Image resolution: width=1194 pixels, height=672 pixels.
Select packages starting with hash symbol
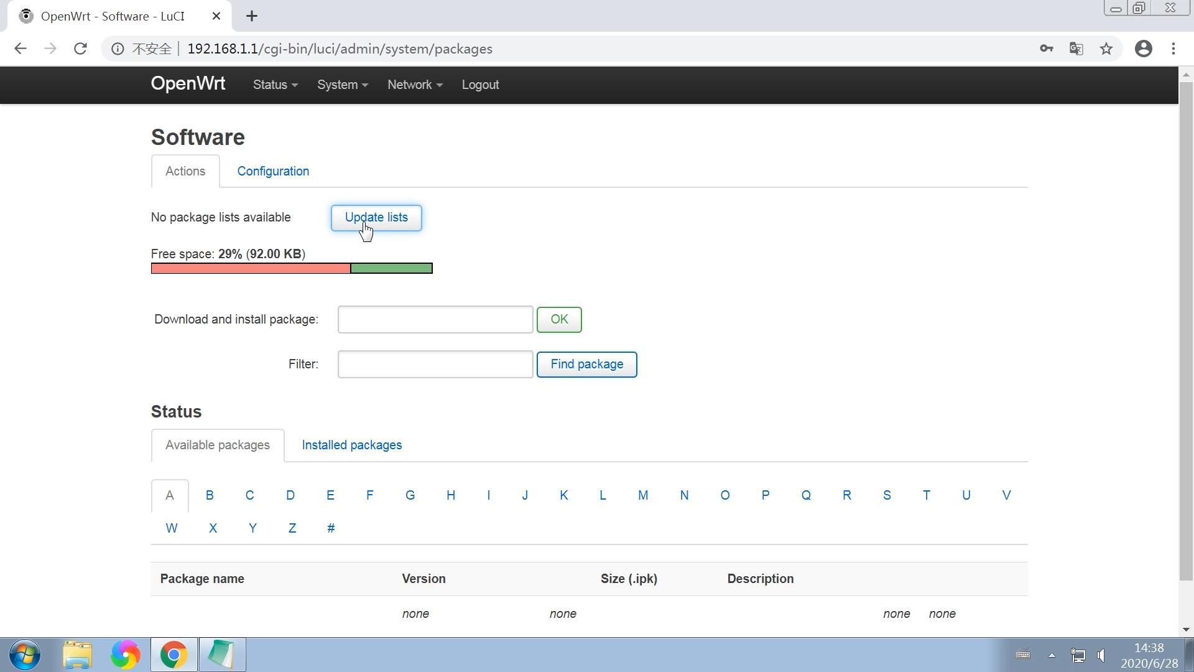331,528
